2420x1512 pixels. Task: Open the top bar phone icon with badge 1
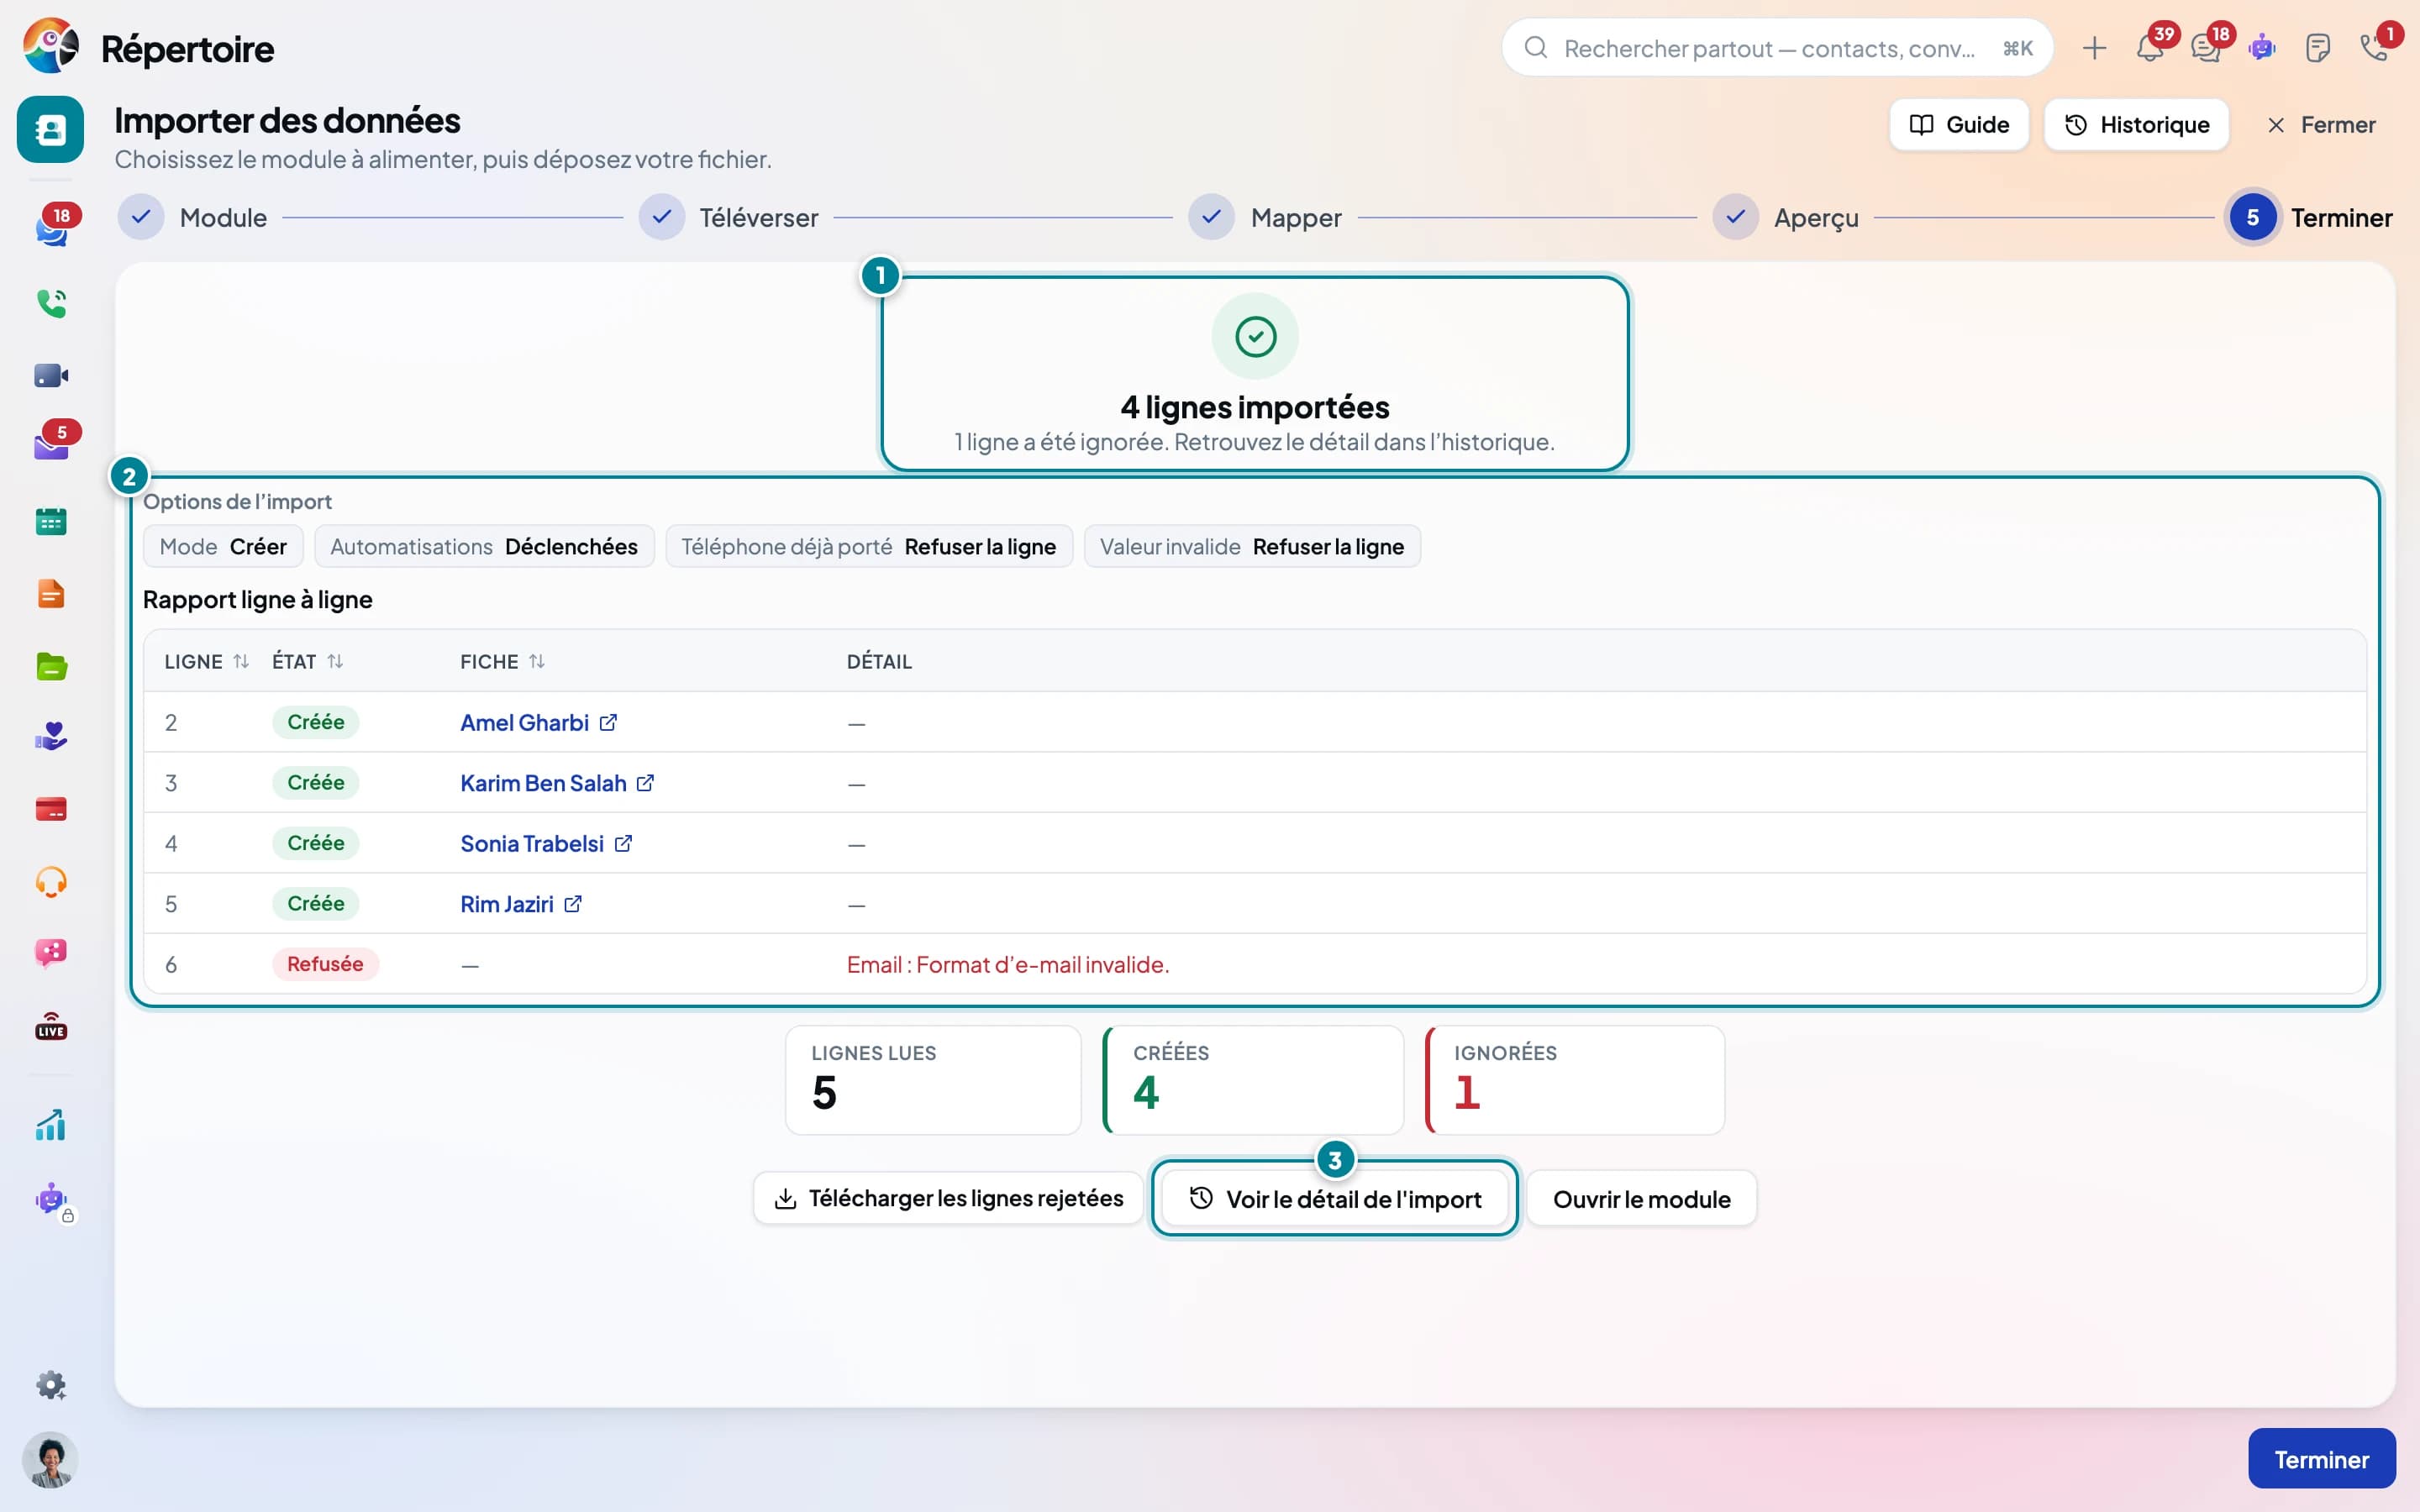[2374, 47]
